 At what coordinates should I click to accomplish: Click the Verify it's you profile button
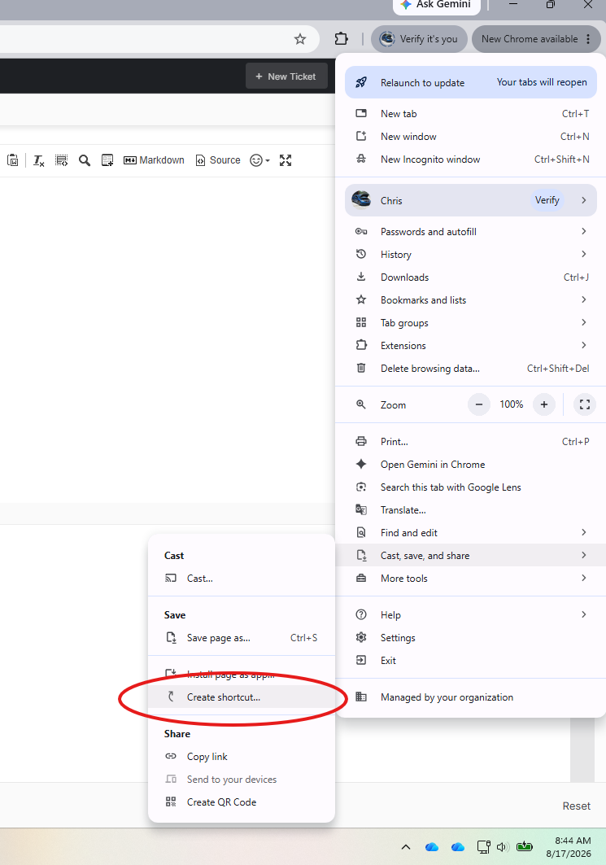coord(419,39)
